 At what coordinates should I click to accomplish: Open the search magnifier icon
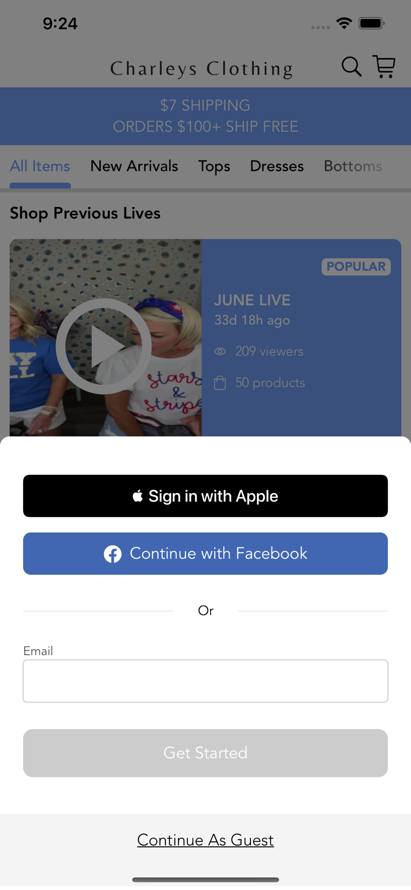[351, 67]
